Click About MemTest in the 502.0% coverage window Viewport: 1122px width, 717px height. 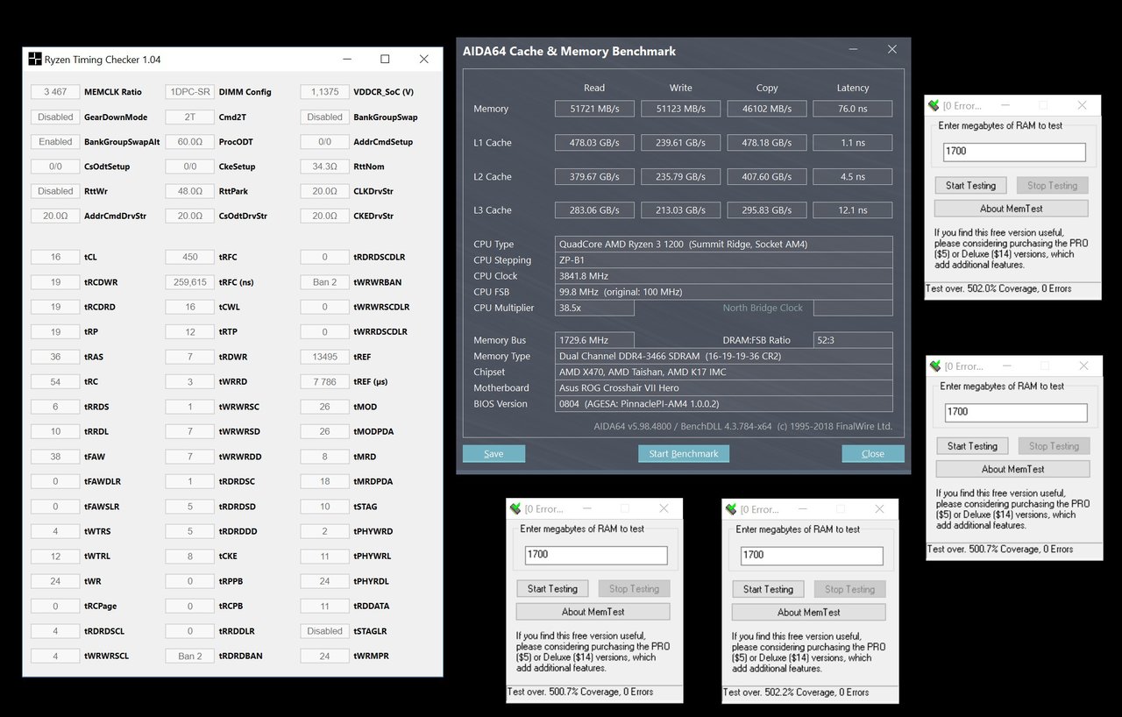(1011, 209)
